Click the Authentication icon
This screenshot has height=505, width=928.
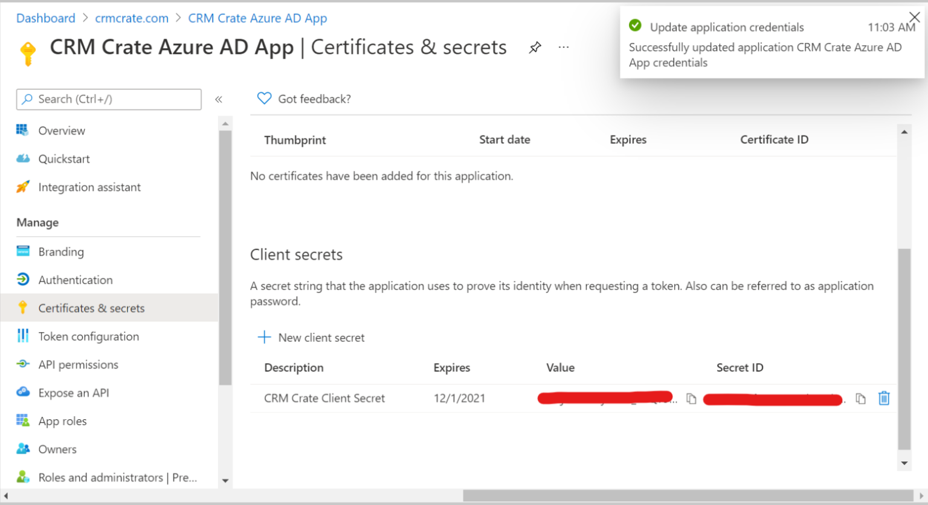pyautogui.click(x=23, y=279)
